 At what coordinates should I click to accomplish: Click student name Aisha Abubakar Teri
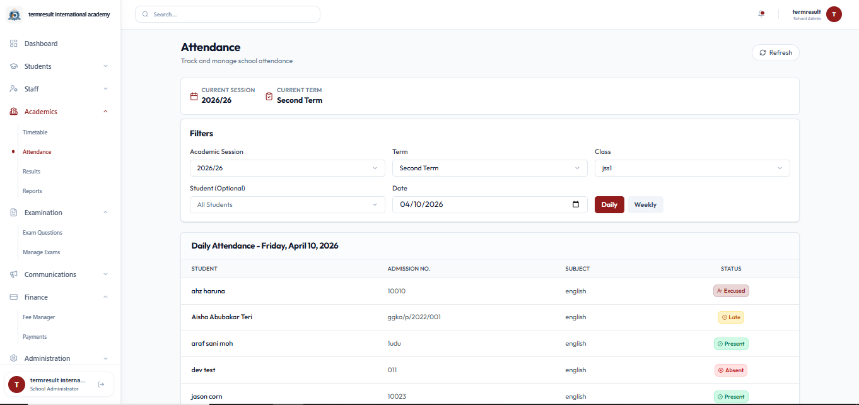pyautogui.click(x=222, y=317)
